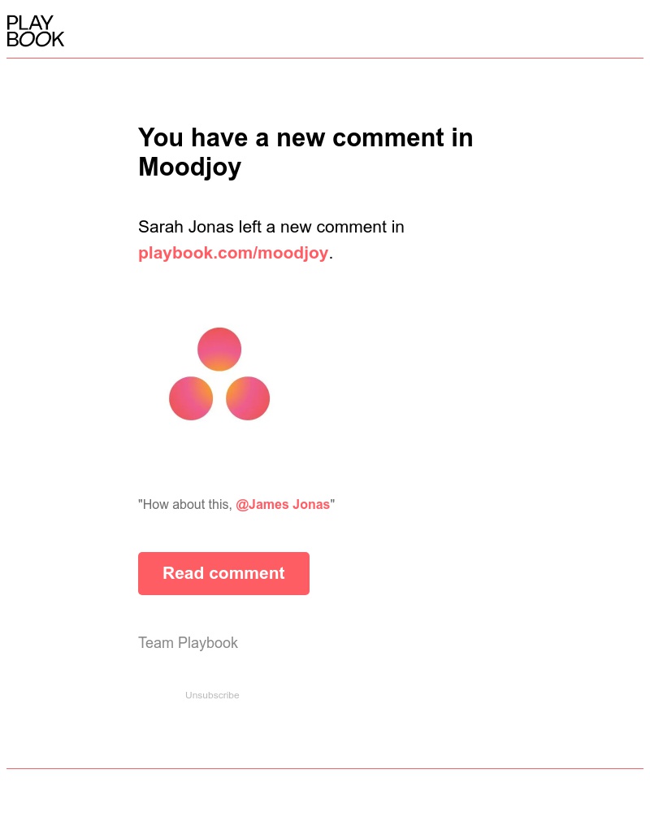This screenshot has height=813, width=650.
Task: Open the @James Jonas mention
Action: (283, 504)
